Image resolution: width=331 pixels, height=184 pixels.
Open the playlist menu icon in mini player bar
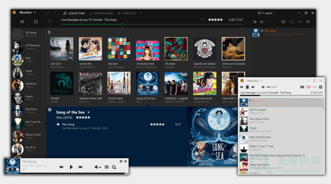(106, 167)
